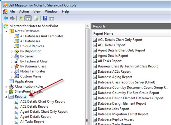Select the By Disposition tree node
The image size is (171, 125).
[31, 51]
